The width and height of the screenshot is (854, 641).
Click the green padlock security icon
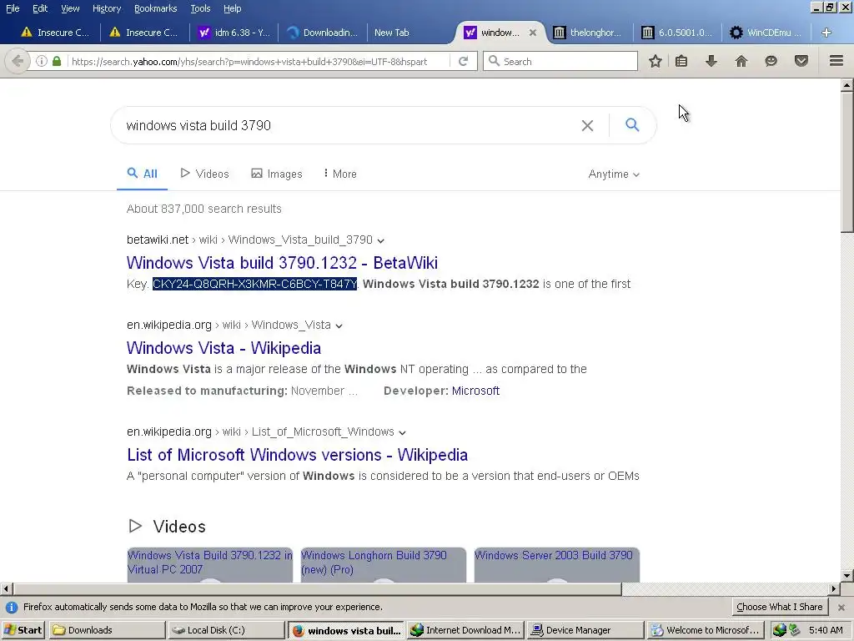57,61
